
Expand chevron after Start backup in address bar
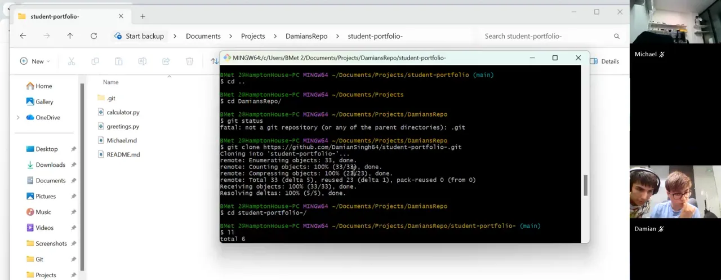point(175,36)
